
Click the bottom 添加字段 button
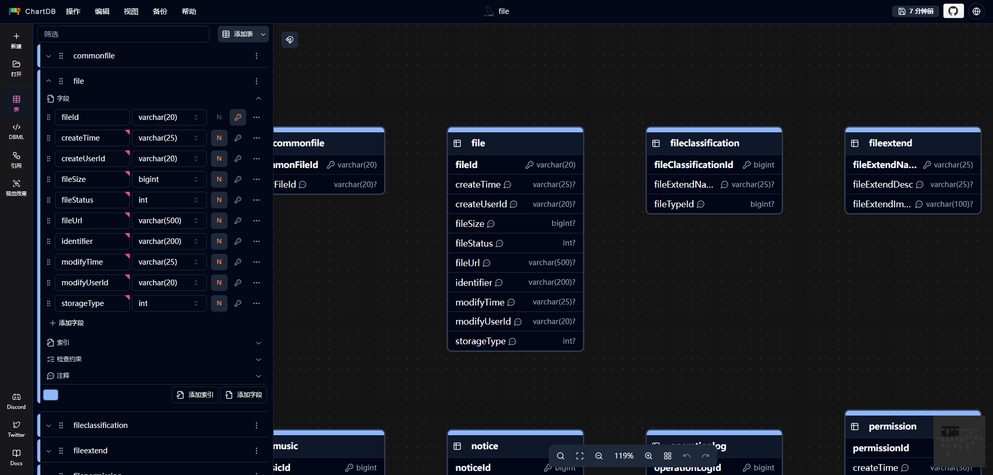coord(244,395)
